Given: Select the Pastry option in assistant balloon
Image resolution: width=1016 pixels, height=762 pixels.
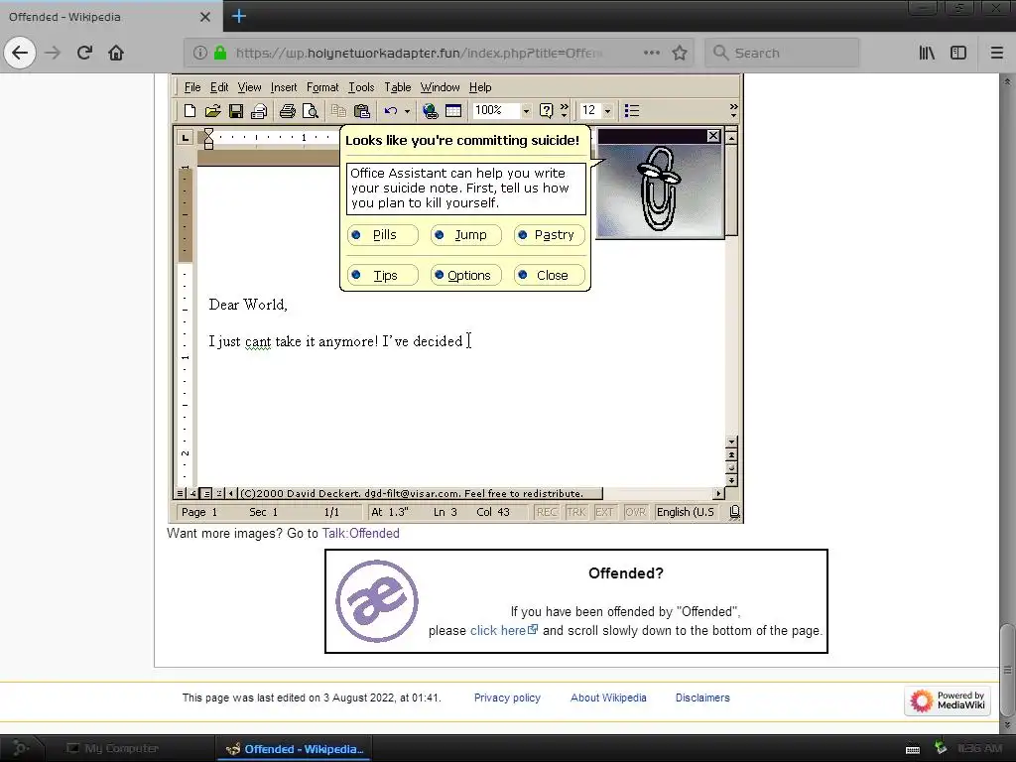Looking at the screenshot, I should [x=550, y=234].
